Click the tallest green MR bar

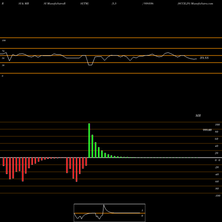point(89,140)
